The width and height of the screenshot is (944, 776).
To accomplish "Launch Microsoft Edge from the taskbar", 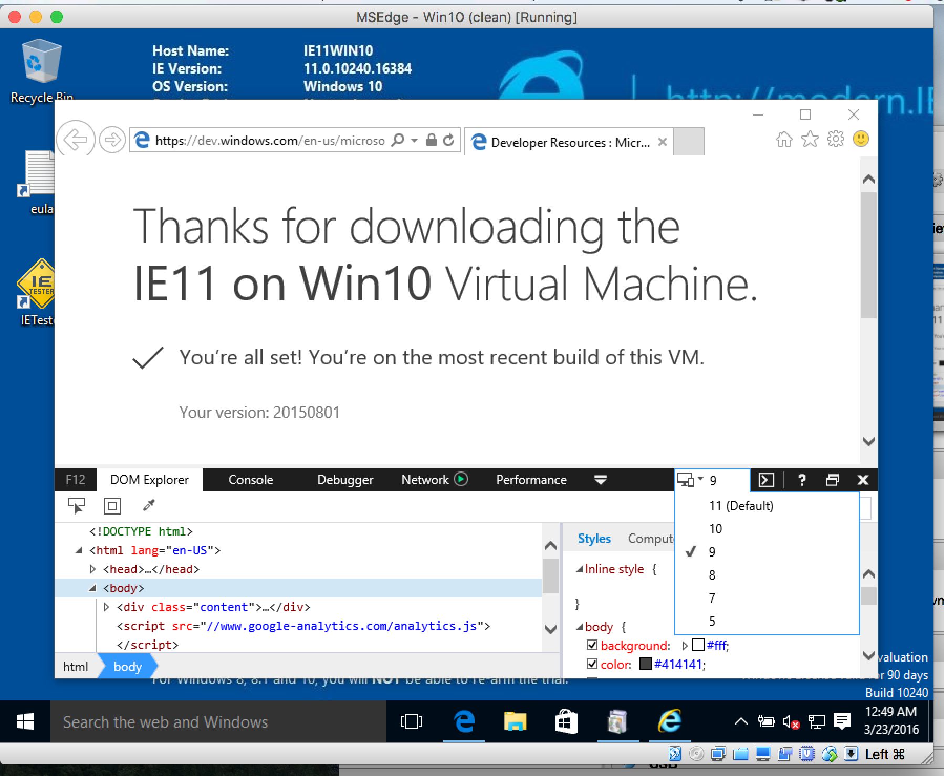I will (x=464, y=721).
